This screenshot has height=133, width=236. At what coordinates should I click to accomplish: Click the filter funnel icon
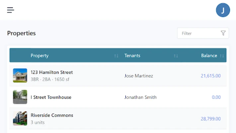[223, 33]
